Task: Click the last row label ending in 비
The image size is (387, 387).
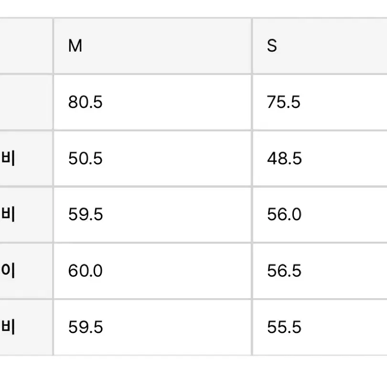Action: click(x=8, y=327)
